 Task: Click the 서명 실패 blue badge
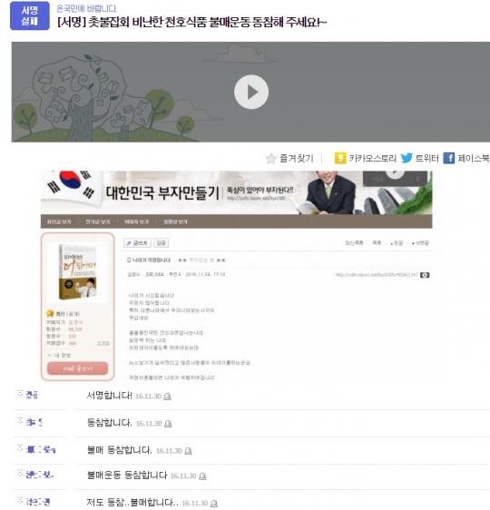30,15
